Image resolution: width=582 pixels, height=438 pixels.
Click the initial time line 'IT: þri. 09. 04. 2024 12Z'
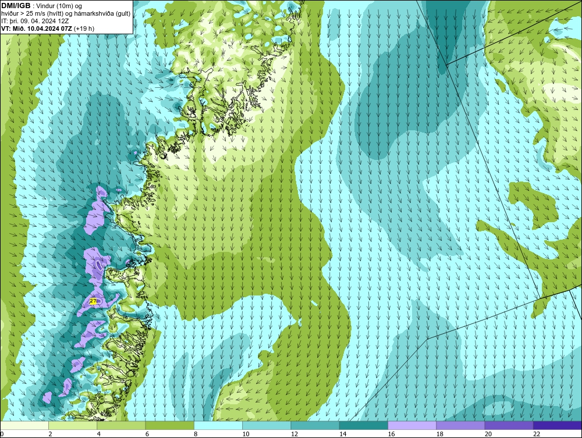[x=35, y=21]
